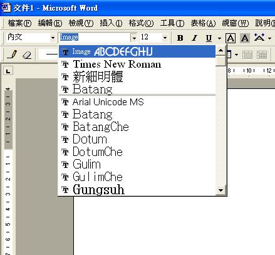The width and height of the screenshot is (275, 255).
Task: Click the ruler tab selector button
Action: pyautogui.click(x=8, y=71)
